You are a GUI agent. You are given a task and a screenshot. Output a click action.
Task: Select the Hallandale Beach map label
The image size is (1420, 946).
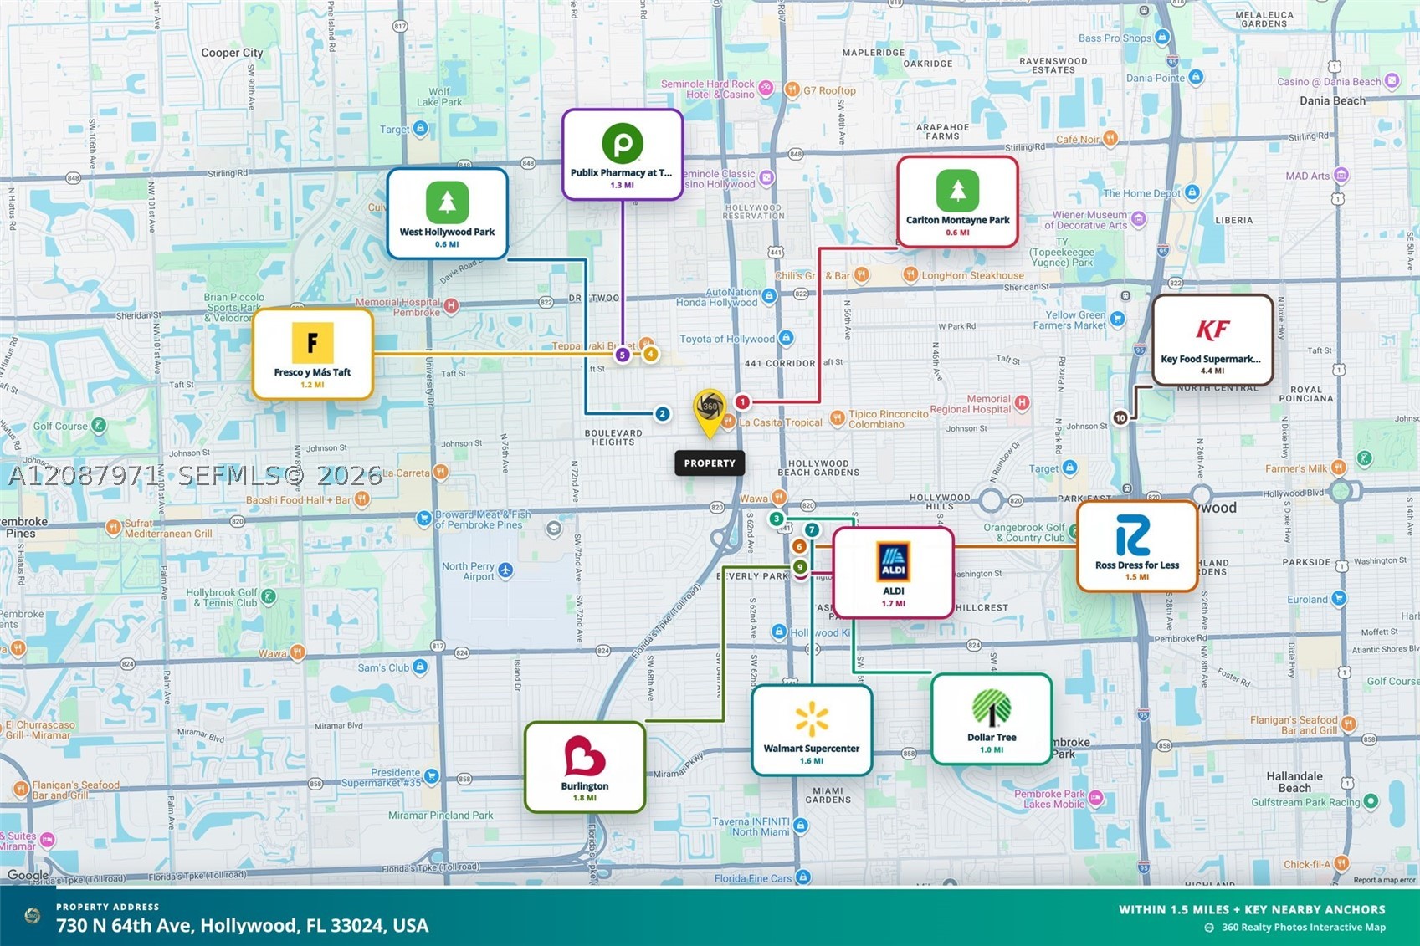(x=1294, y=782)
